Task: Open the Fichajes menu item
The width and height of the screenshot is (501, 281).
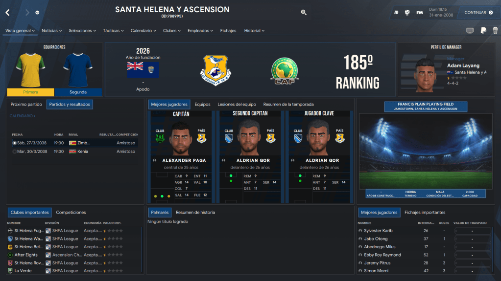Action: coord(228,31)
